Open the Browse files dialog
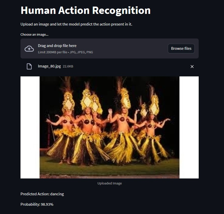The width and height of the screenshot is (224, 214). (x=181, y=49)
